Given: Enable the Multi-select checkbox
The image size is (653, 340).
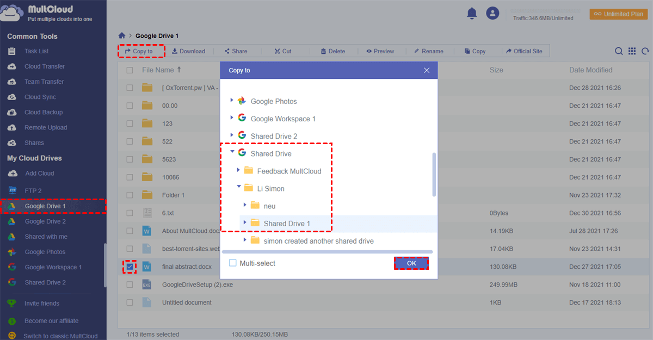Looking at the screenshot, I should [x=233, y=263].
